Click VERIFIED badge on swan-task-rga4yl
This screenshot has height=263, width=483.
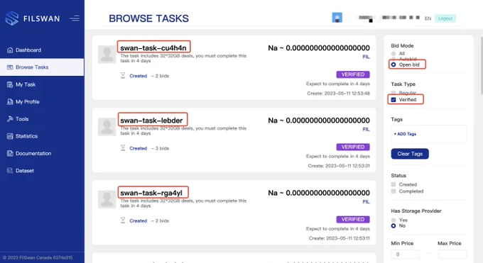point(353,219)
